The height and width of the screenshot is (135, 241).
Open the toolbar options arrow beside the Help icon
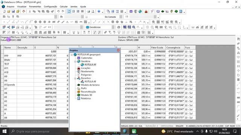coord(102,12)
